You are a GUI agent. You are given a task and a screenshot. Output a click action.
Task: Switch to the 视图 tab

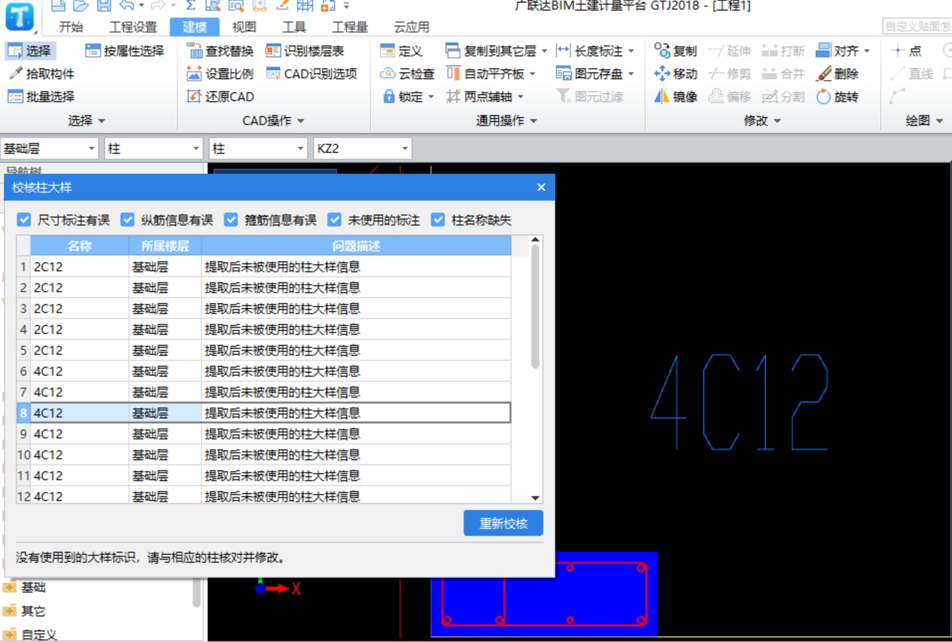(244, 27)
